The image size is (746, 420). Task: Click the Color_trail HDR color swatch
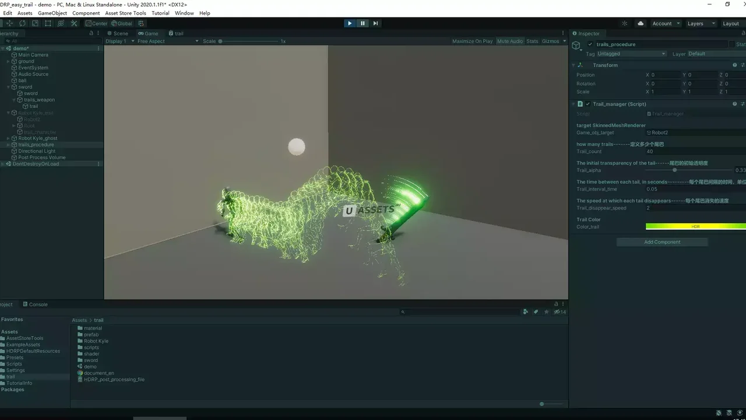pos(695,227)
